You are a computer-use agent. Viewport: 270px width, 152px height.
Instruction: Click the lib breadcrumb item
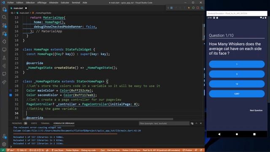pyautogui.click(x=12, y=13)
